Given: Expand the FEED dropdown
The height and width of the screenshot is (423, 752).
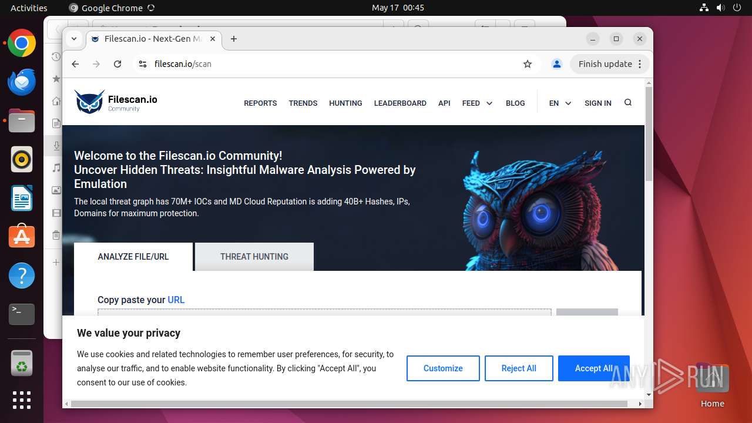Looking at the screenshot, I should (477, 103).
